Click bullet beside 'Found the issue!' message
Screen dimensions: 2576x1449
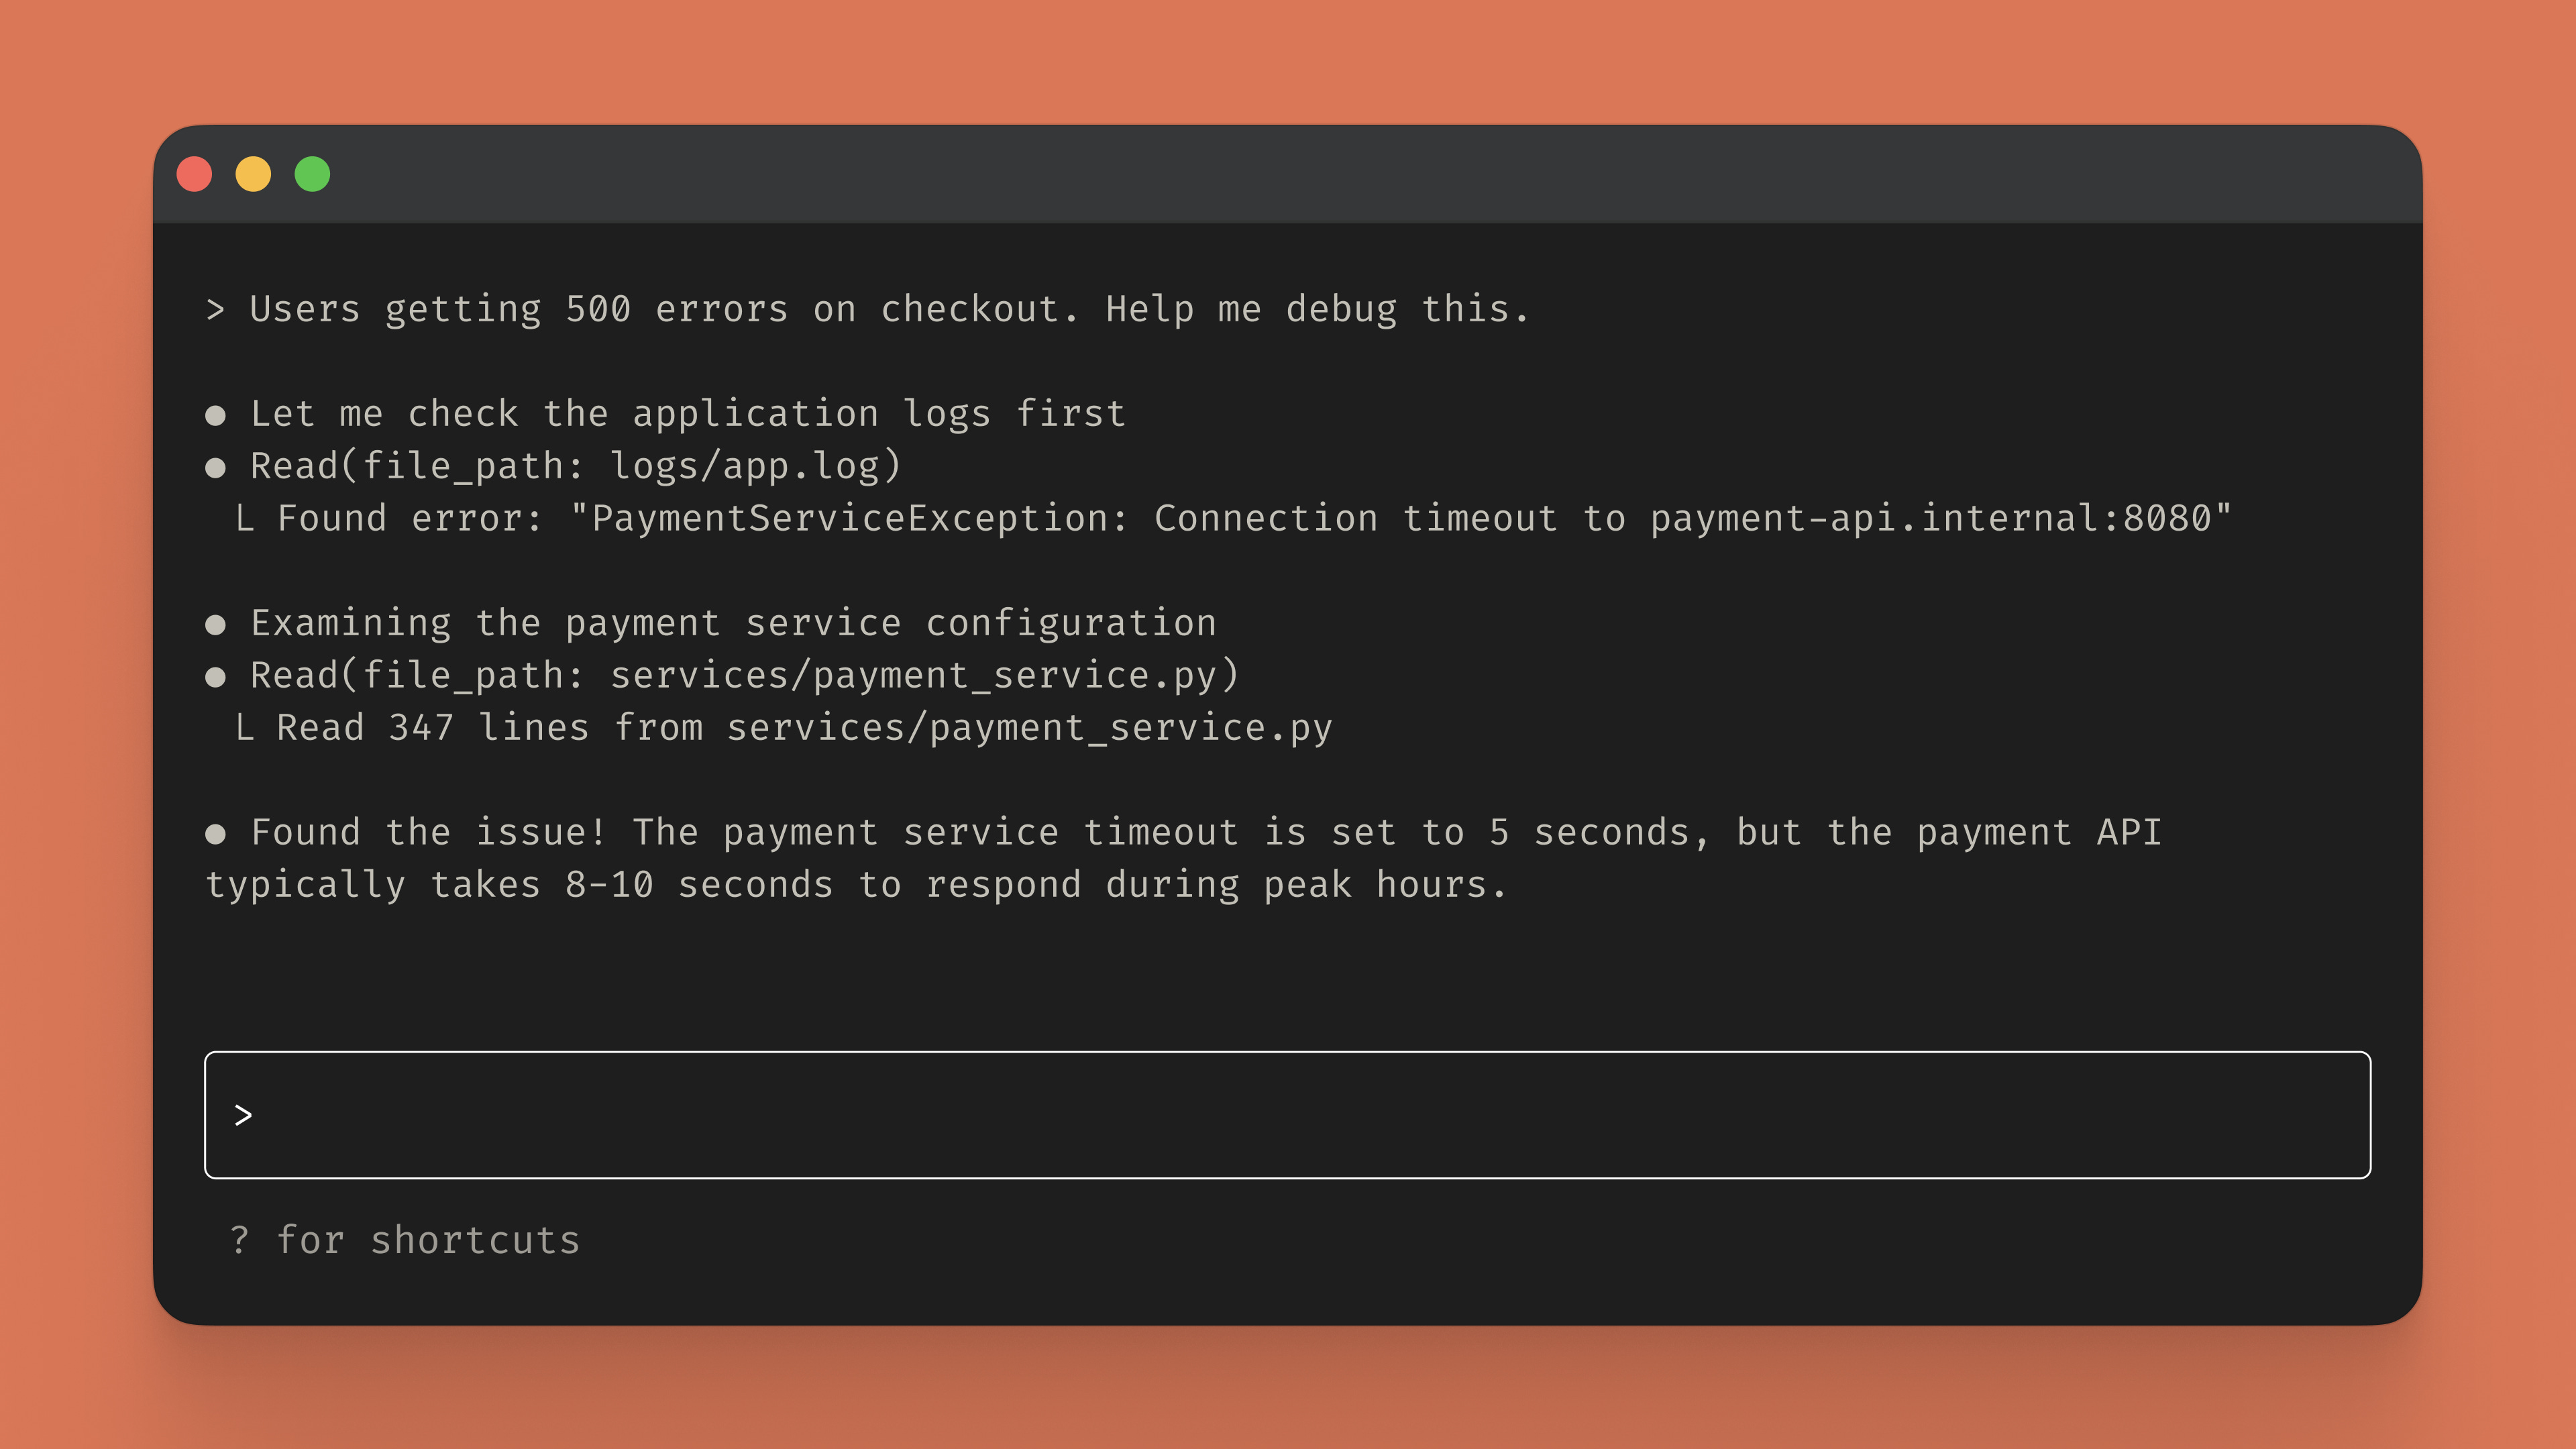coord(215,834)
